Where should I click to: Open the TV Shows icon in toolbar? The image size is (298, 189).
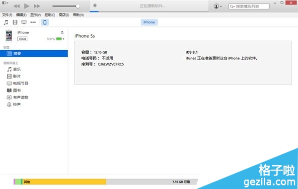(x=24, y=22)
